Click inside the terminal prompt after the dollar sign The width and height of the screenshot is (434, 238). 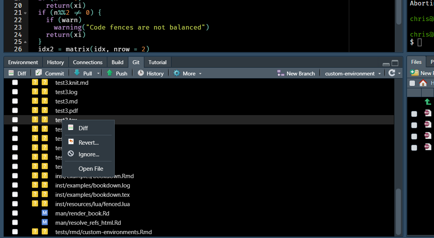(x=420, y=42)
